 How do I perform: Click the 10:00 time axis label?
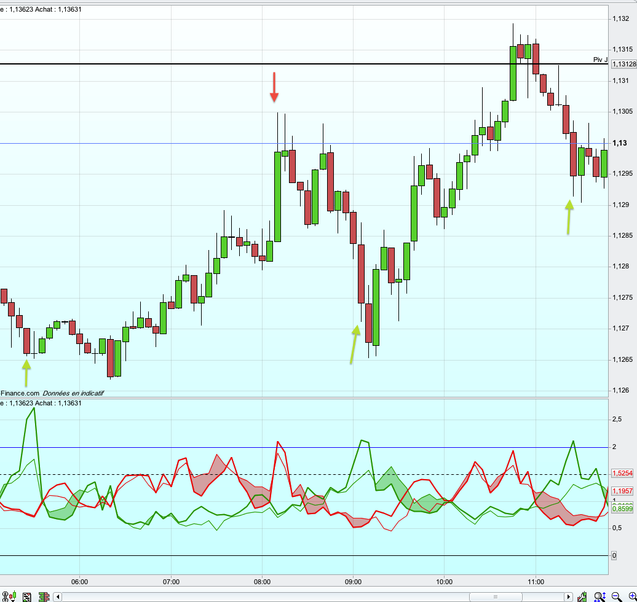click(444, 582)
